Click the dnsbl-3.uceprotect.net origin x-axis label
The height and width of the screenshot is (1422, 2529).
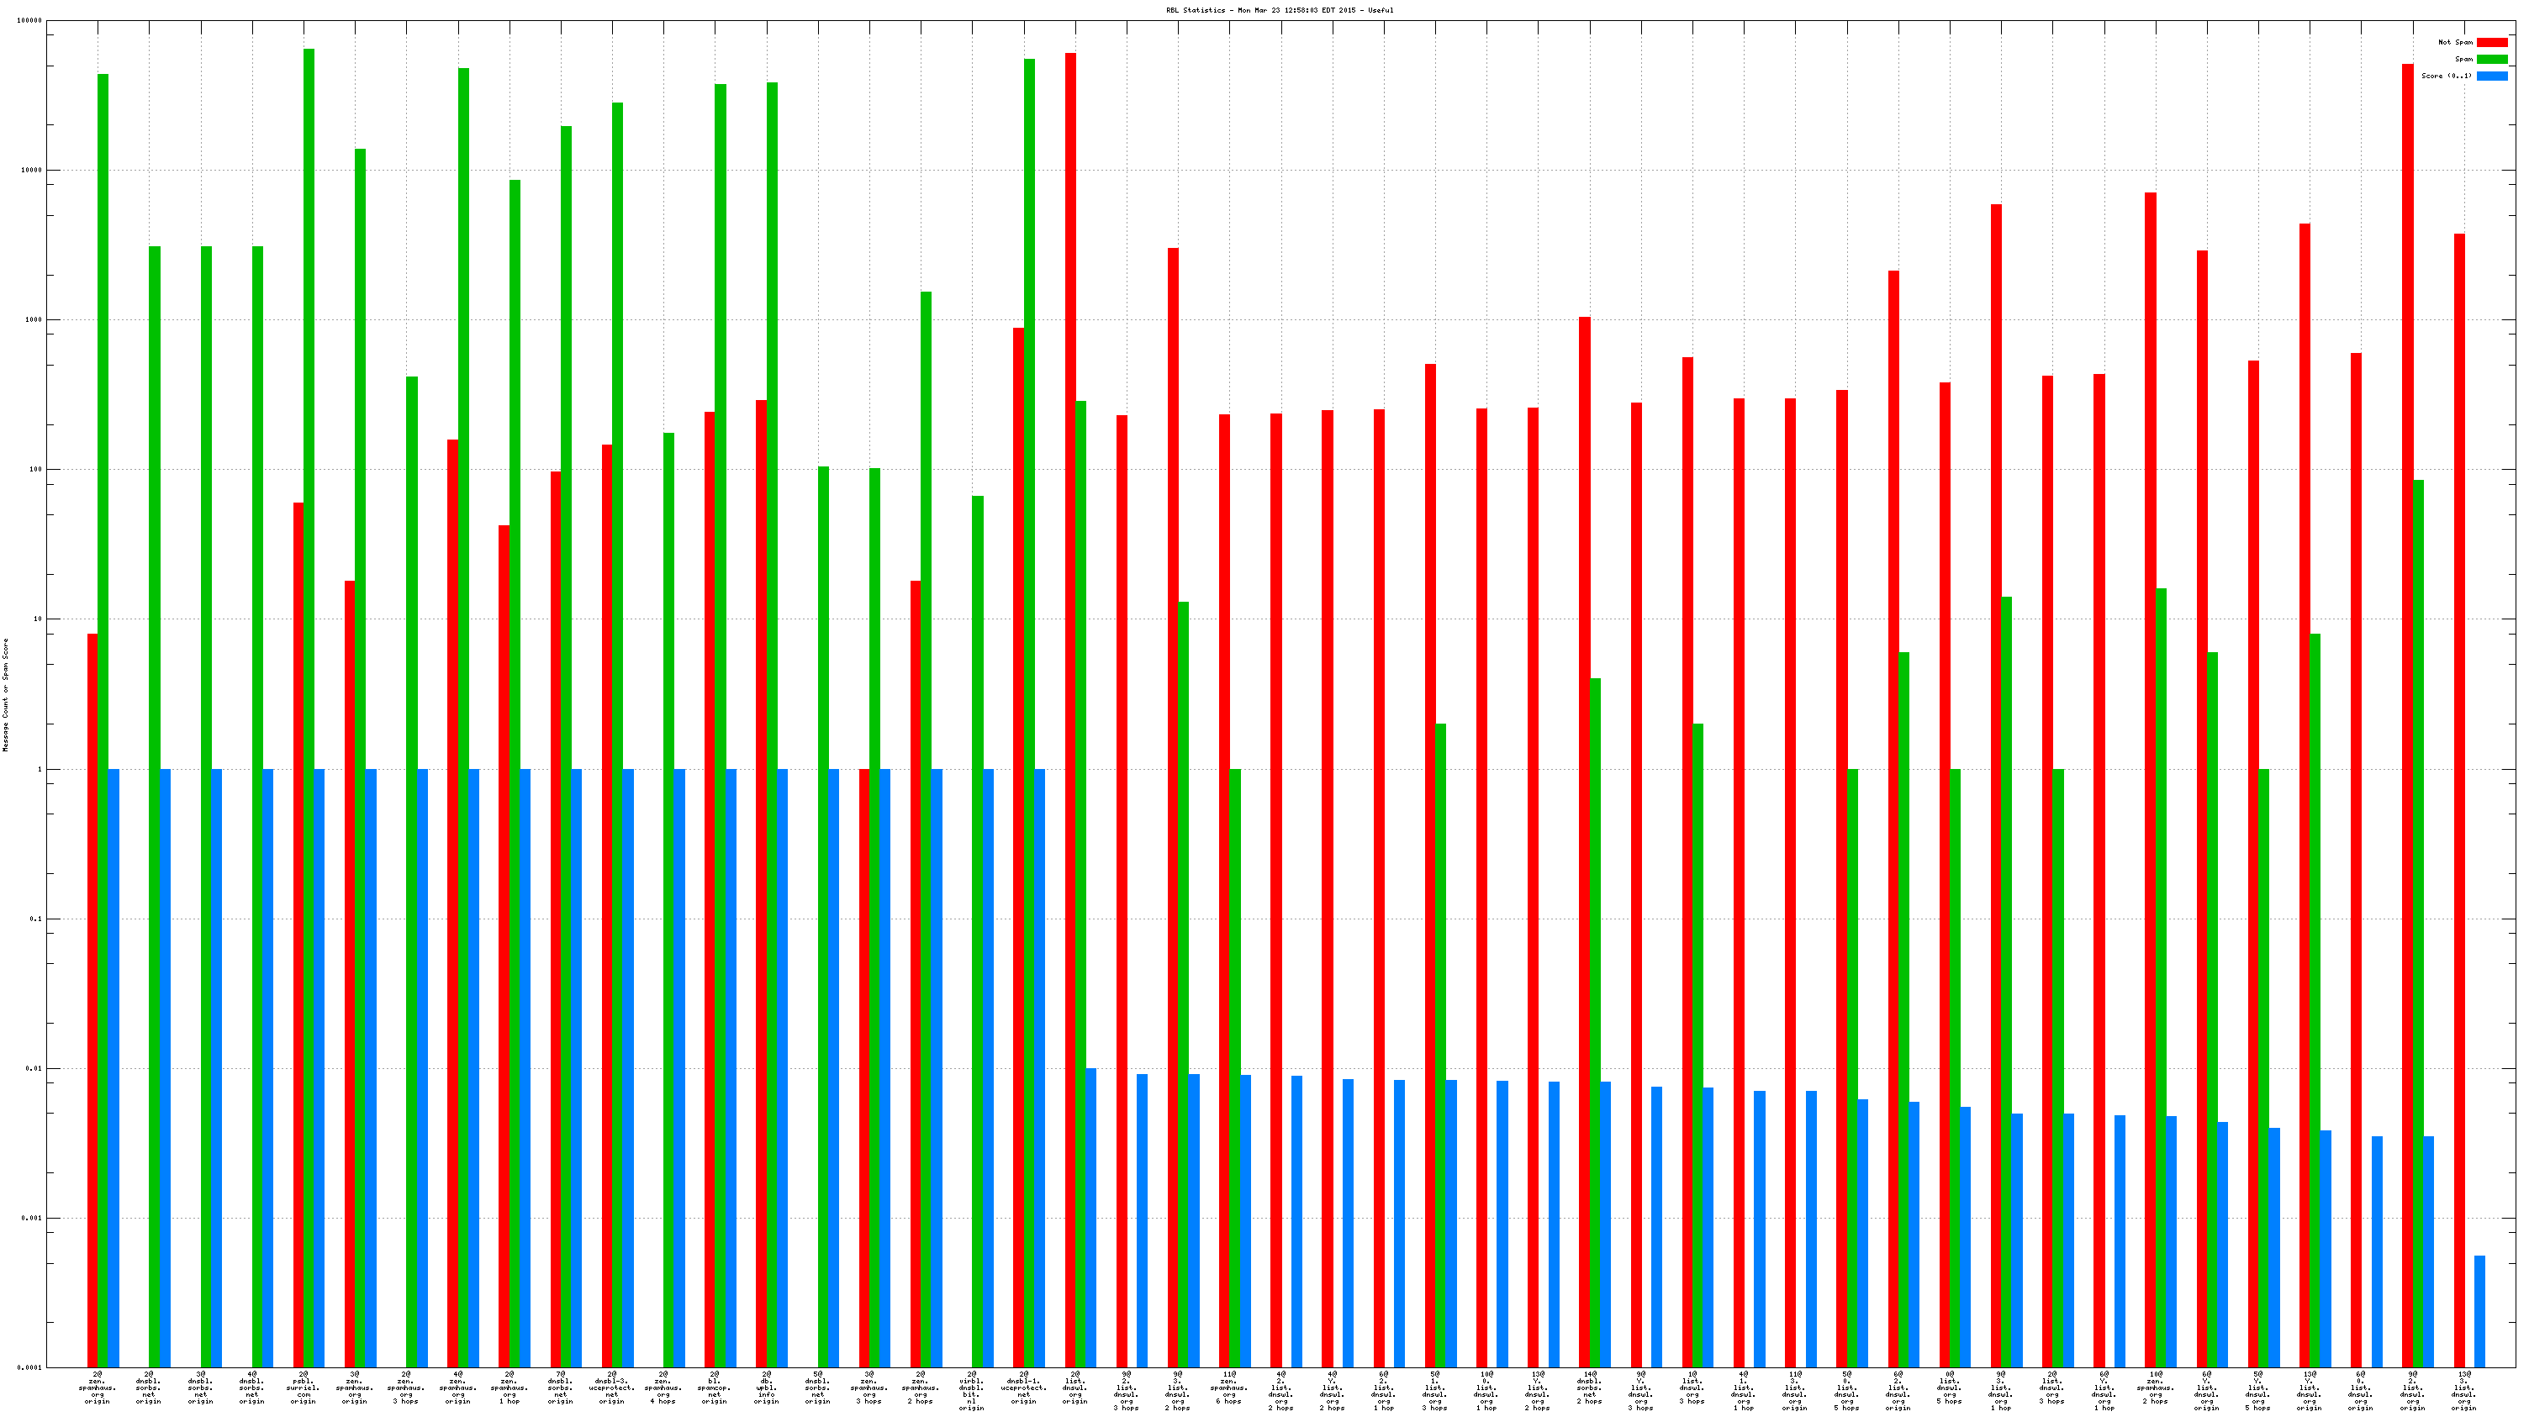[x=611, y=1388]
